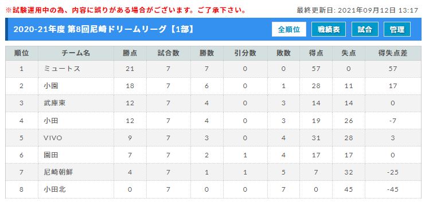Select team name ミュートス
Viewport: 429px width, 206px height.
(62, 69)
